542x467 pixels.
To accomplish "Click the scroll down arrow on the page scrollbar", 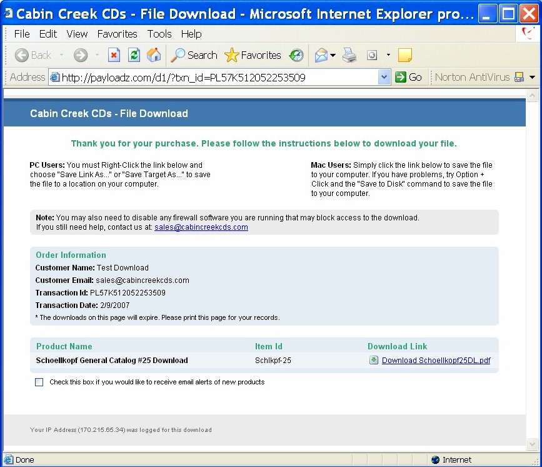I will (533, 444).
